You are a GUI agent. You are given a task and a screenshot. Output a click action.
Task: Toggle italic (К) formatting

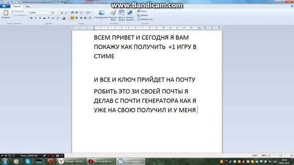click(36, 18)
